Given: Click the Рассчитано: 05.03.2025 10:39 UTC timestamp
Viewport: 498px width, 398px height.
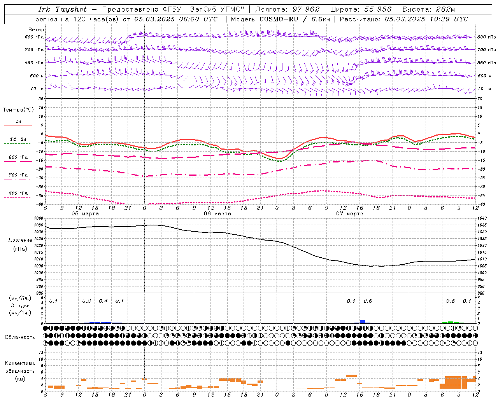Looking at the screenshot, I should tap(404, 19).
